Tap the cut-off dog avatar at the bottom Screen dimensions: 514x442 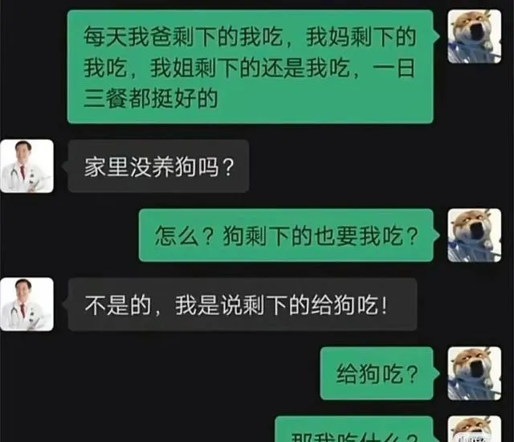pyautogui.click(x=475, y=429)
